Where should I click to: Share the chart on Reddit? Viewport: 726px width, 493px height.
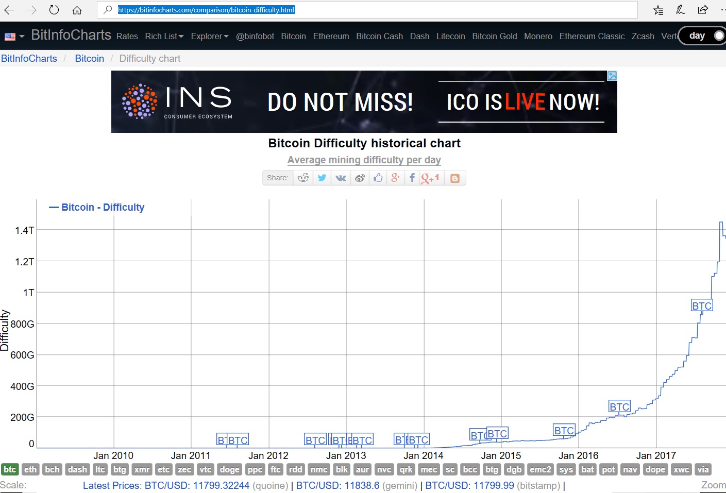coord(303,178)
